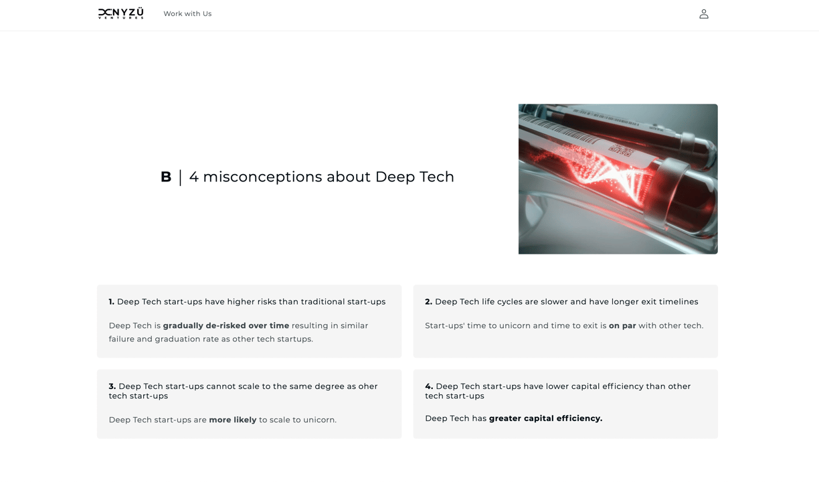Click the bold 'more likely' text
Screen dimensions: 819x482
pos(233,420)
